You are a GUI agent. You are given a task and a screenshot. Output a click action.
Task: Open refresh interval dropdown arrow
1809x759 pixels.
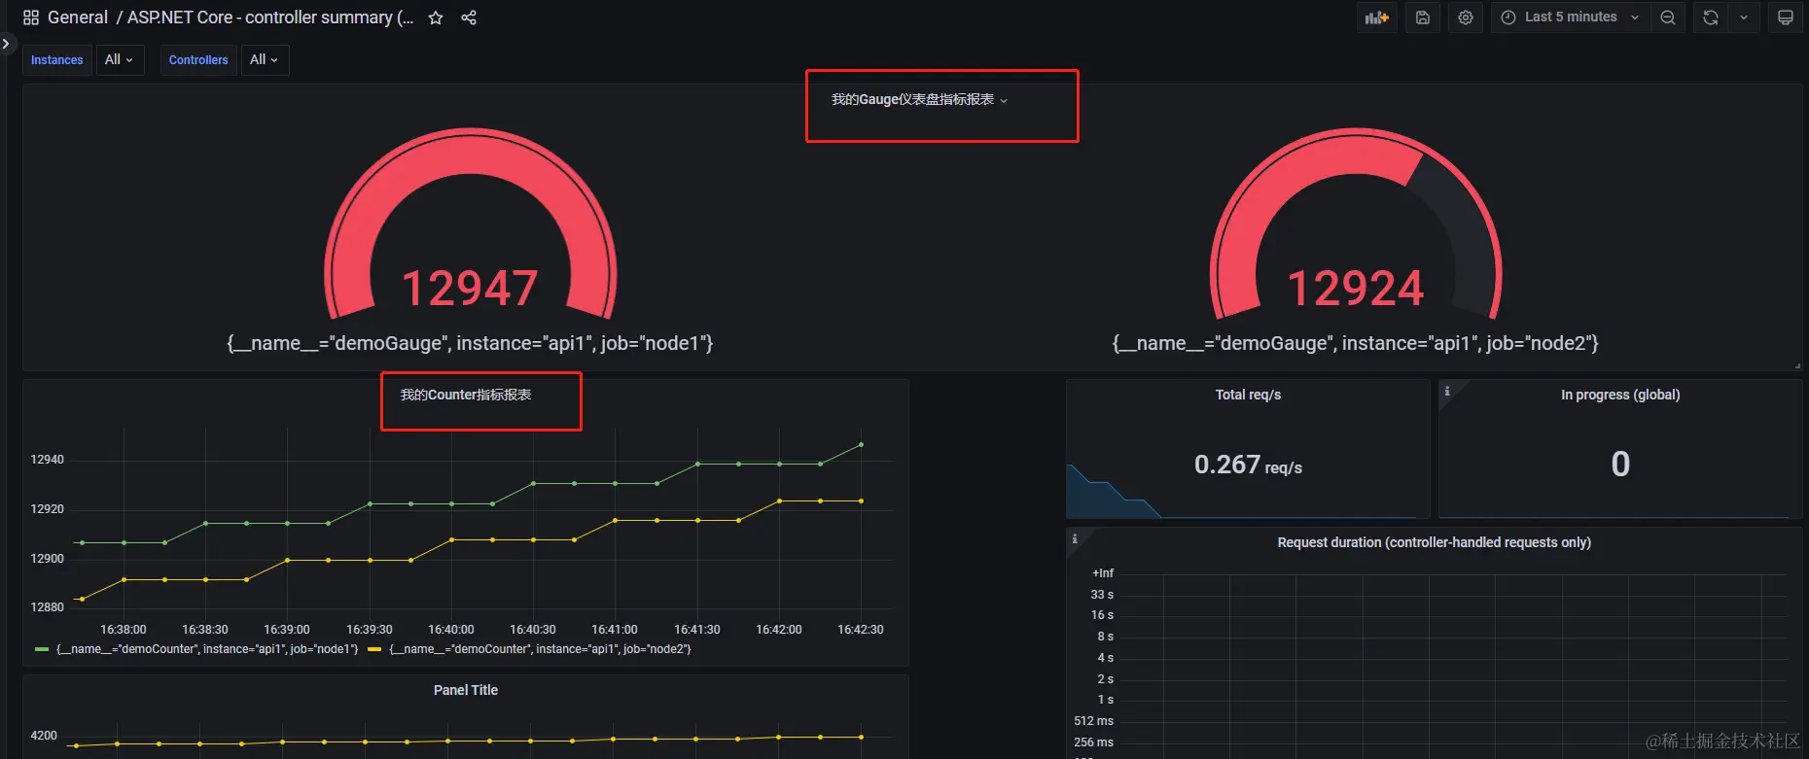click(1744, 17)
